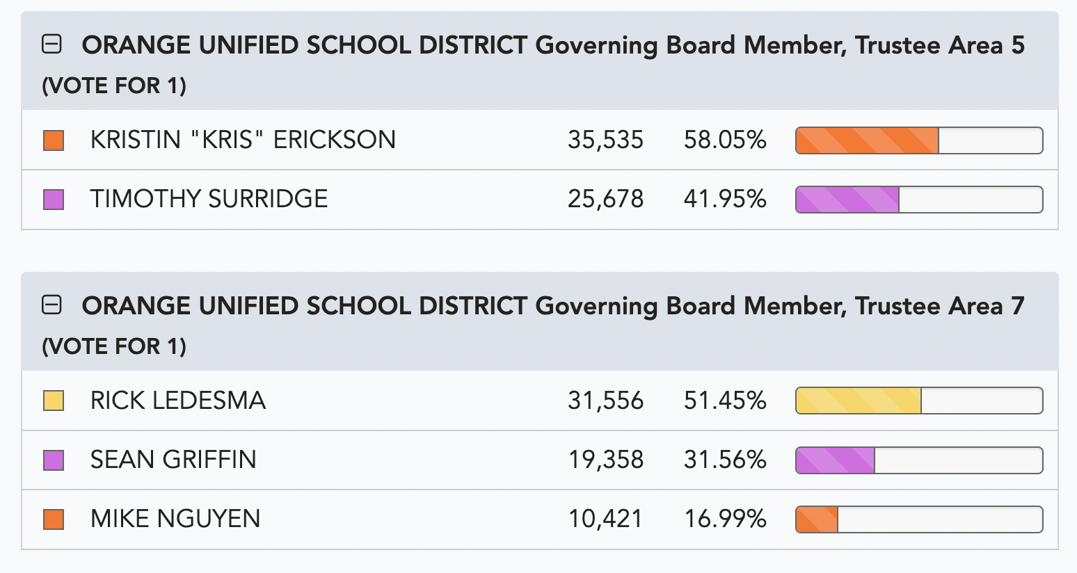Viewport: 1077px width, 573px height.
Task: Click Nguyen's 16.99% orange progress bar
Action: tap(919, 519)
